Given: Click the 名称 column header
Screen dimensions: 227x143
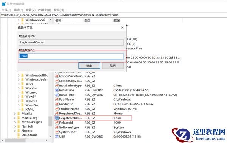Looking at the screenshot, I should click(x=58, y=20).
